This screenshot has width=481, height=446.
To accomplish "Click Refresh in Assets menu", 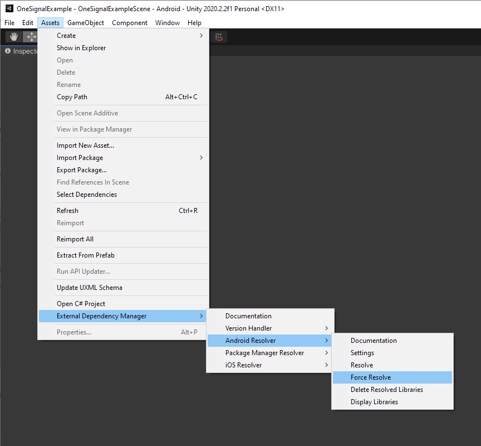I will pyautogui.click(x=124, y=211).
